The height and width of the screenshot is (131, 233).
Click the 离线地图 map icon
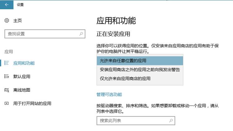7,90
